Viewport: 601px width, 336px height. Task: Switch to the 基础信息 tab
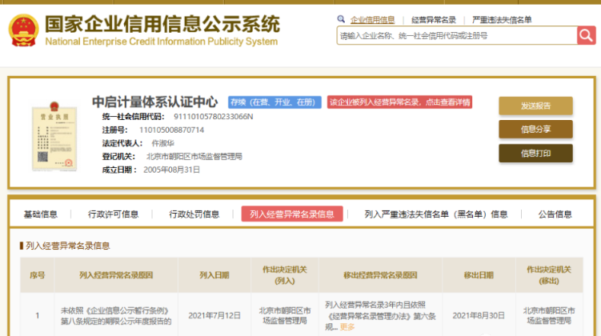coord(41,214)
